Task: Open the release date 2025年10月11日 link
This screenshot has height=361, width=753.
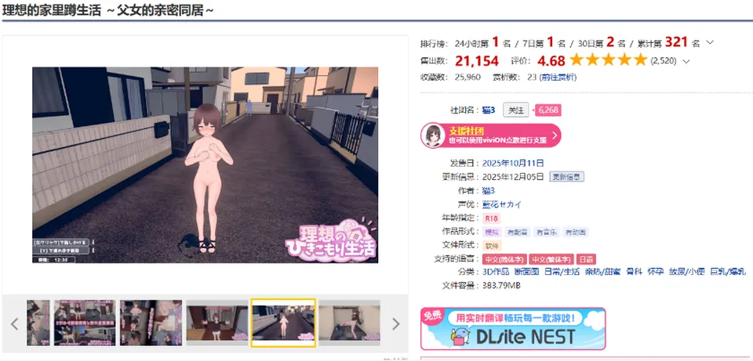Action: pos(513,163)
